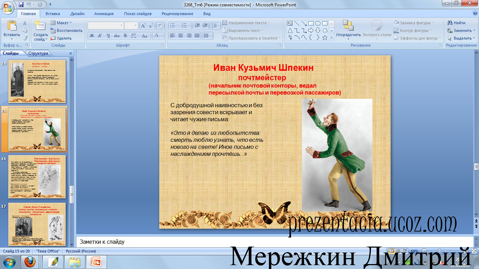Open the Шрифт dialog launcher
The width and height of the screenshot is (479, 269).
click(163, 45)
